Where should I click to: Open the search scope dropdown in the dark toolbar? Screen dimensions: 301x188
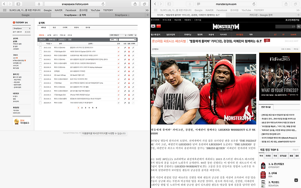[114, 40]
